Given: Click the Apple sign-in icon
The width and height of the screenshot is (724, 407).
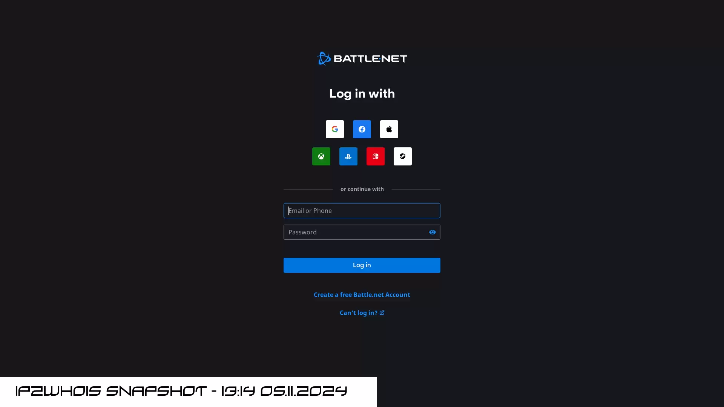Looking at the screenshot, I should pyautogui.click(x=389, y=129).
